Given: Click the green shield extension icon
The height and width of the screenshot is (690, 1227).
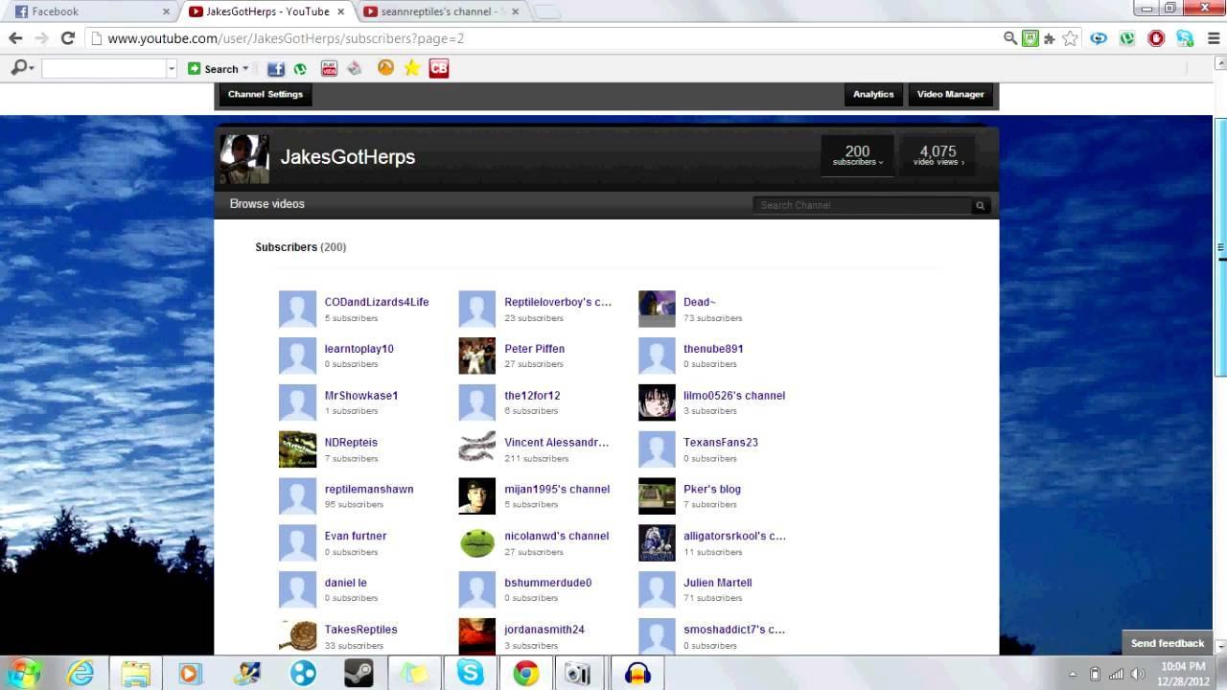Looking at the screenshot, I should pos(1030,38).
